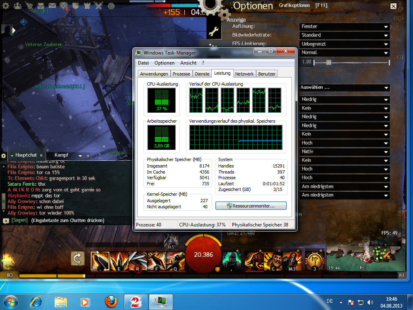Switch to the Dienste tab
This screenshot has height=310, width=413.
coord(202,74)
